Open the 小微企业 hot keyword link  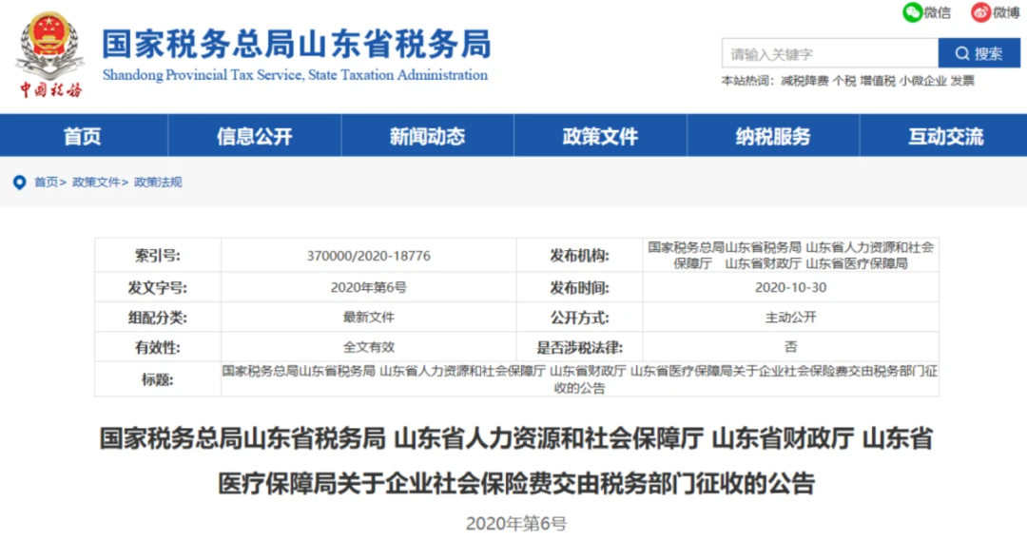pos(923,81)
